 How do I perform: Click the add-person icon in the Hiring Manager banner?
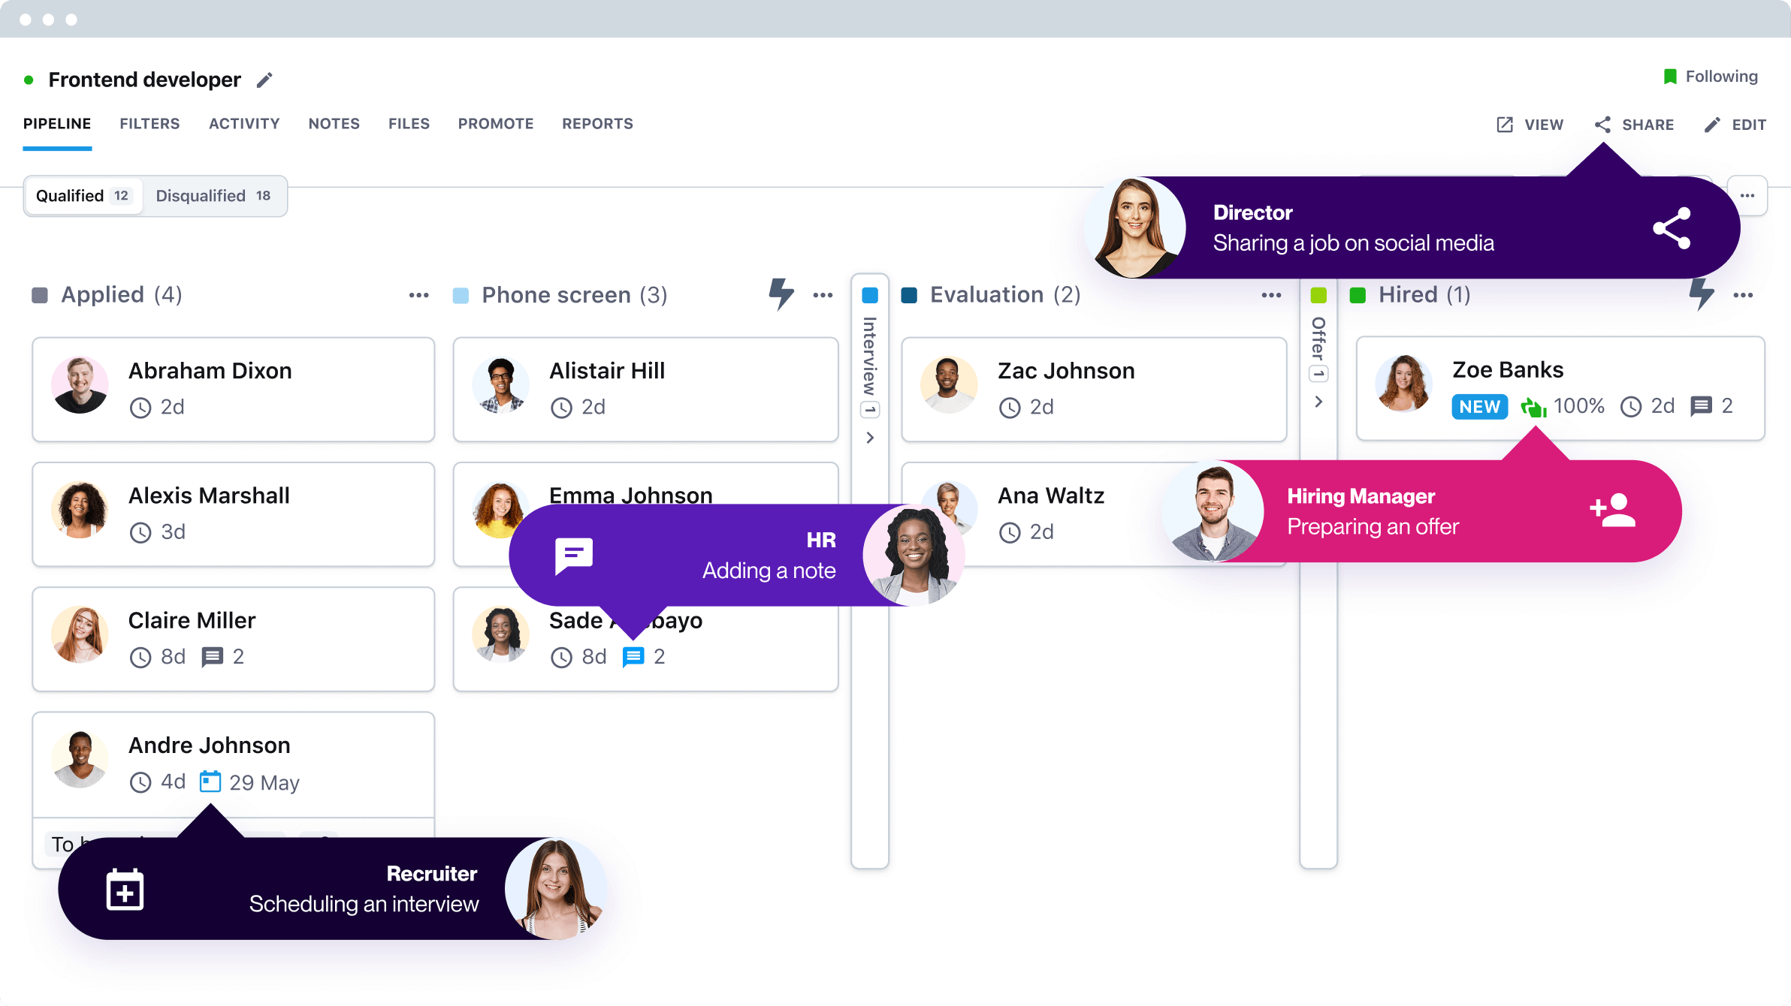pyautogui.click(x=1612, y=511)
